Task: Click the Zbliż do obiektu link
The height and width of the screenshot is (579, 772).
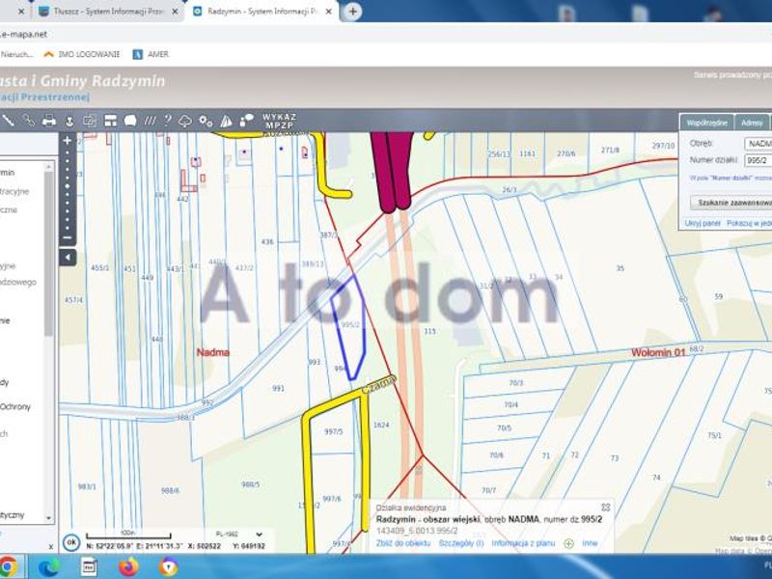Action: click(x=402, y=543)
